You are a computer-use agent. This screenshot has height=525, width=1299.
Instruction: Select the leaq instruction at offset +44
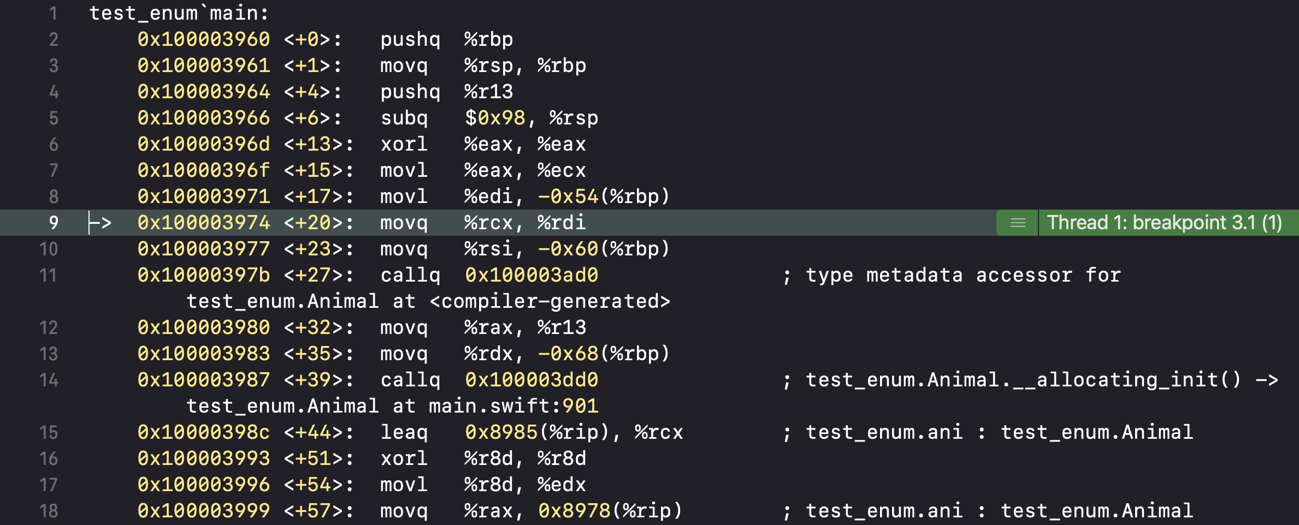point(404,432)
